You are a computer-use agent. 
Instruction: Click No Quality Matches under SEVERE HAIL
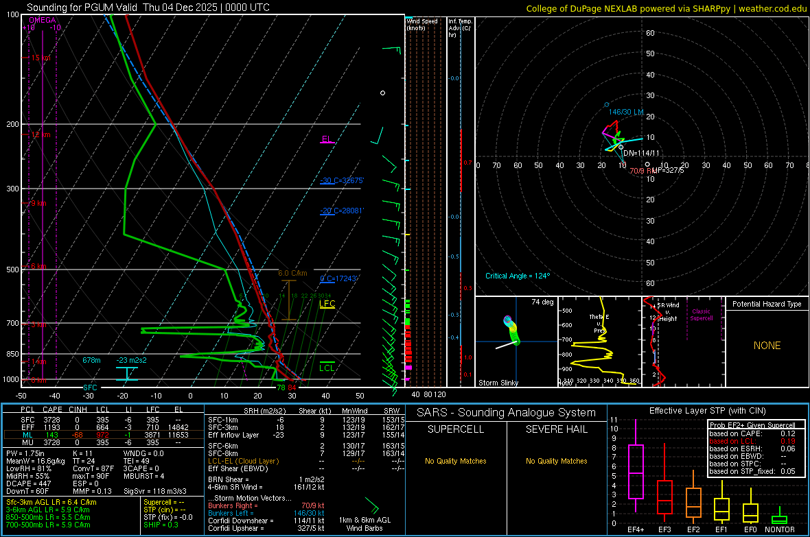pyautogui.click(x=556, y=461)
